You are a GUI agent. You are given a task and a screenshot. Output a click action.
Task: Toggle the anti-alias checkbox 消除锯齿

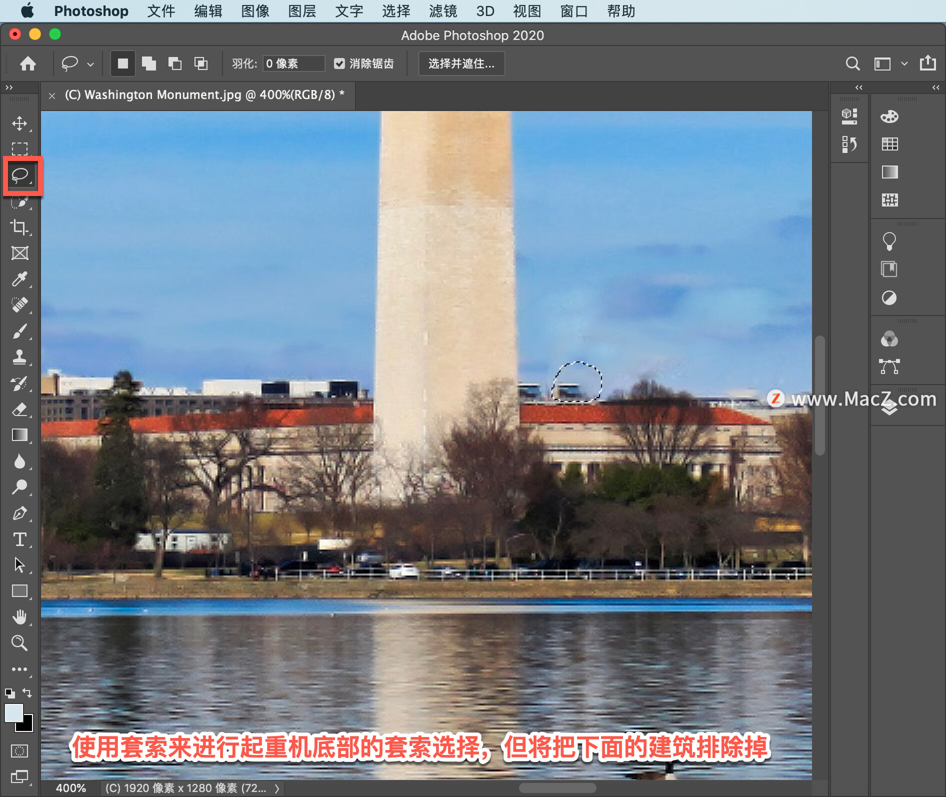339,63
